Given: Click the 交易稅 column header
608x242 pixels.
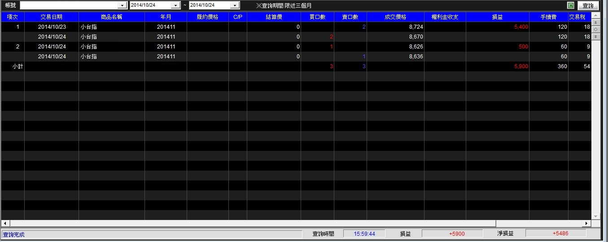Looking at the screenshot, I should coord(580,17).
